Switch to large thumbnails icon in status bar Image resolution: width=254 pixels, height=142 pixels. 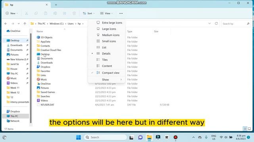click(x=249, y=129)
